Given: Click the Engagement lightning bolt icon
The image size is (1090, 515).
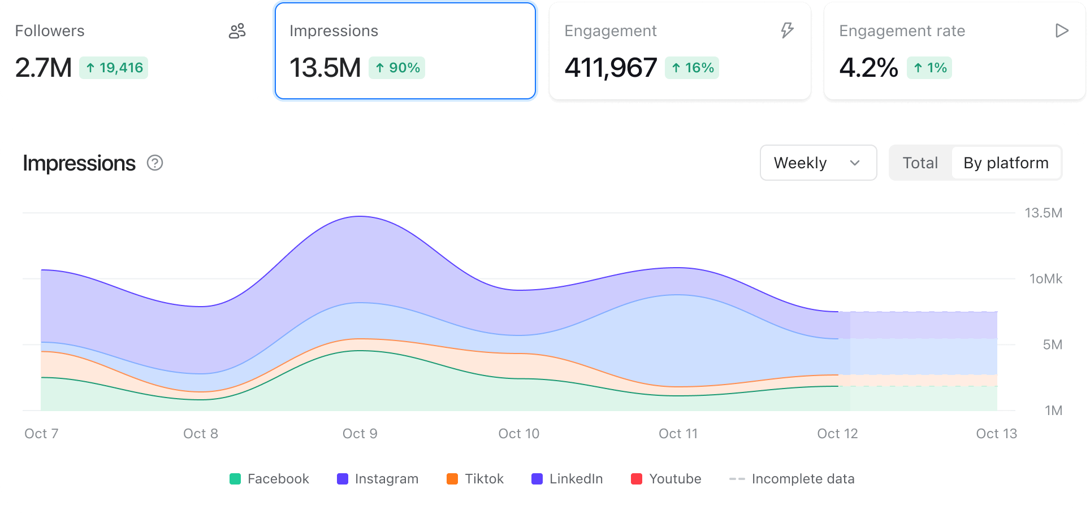Looking at the screenshot, I should pyautogui.click(x=787, y=30).
